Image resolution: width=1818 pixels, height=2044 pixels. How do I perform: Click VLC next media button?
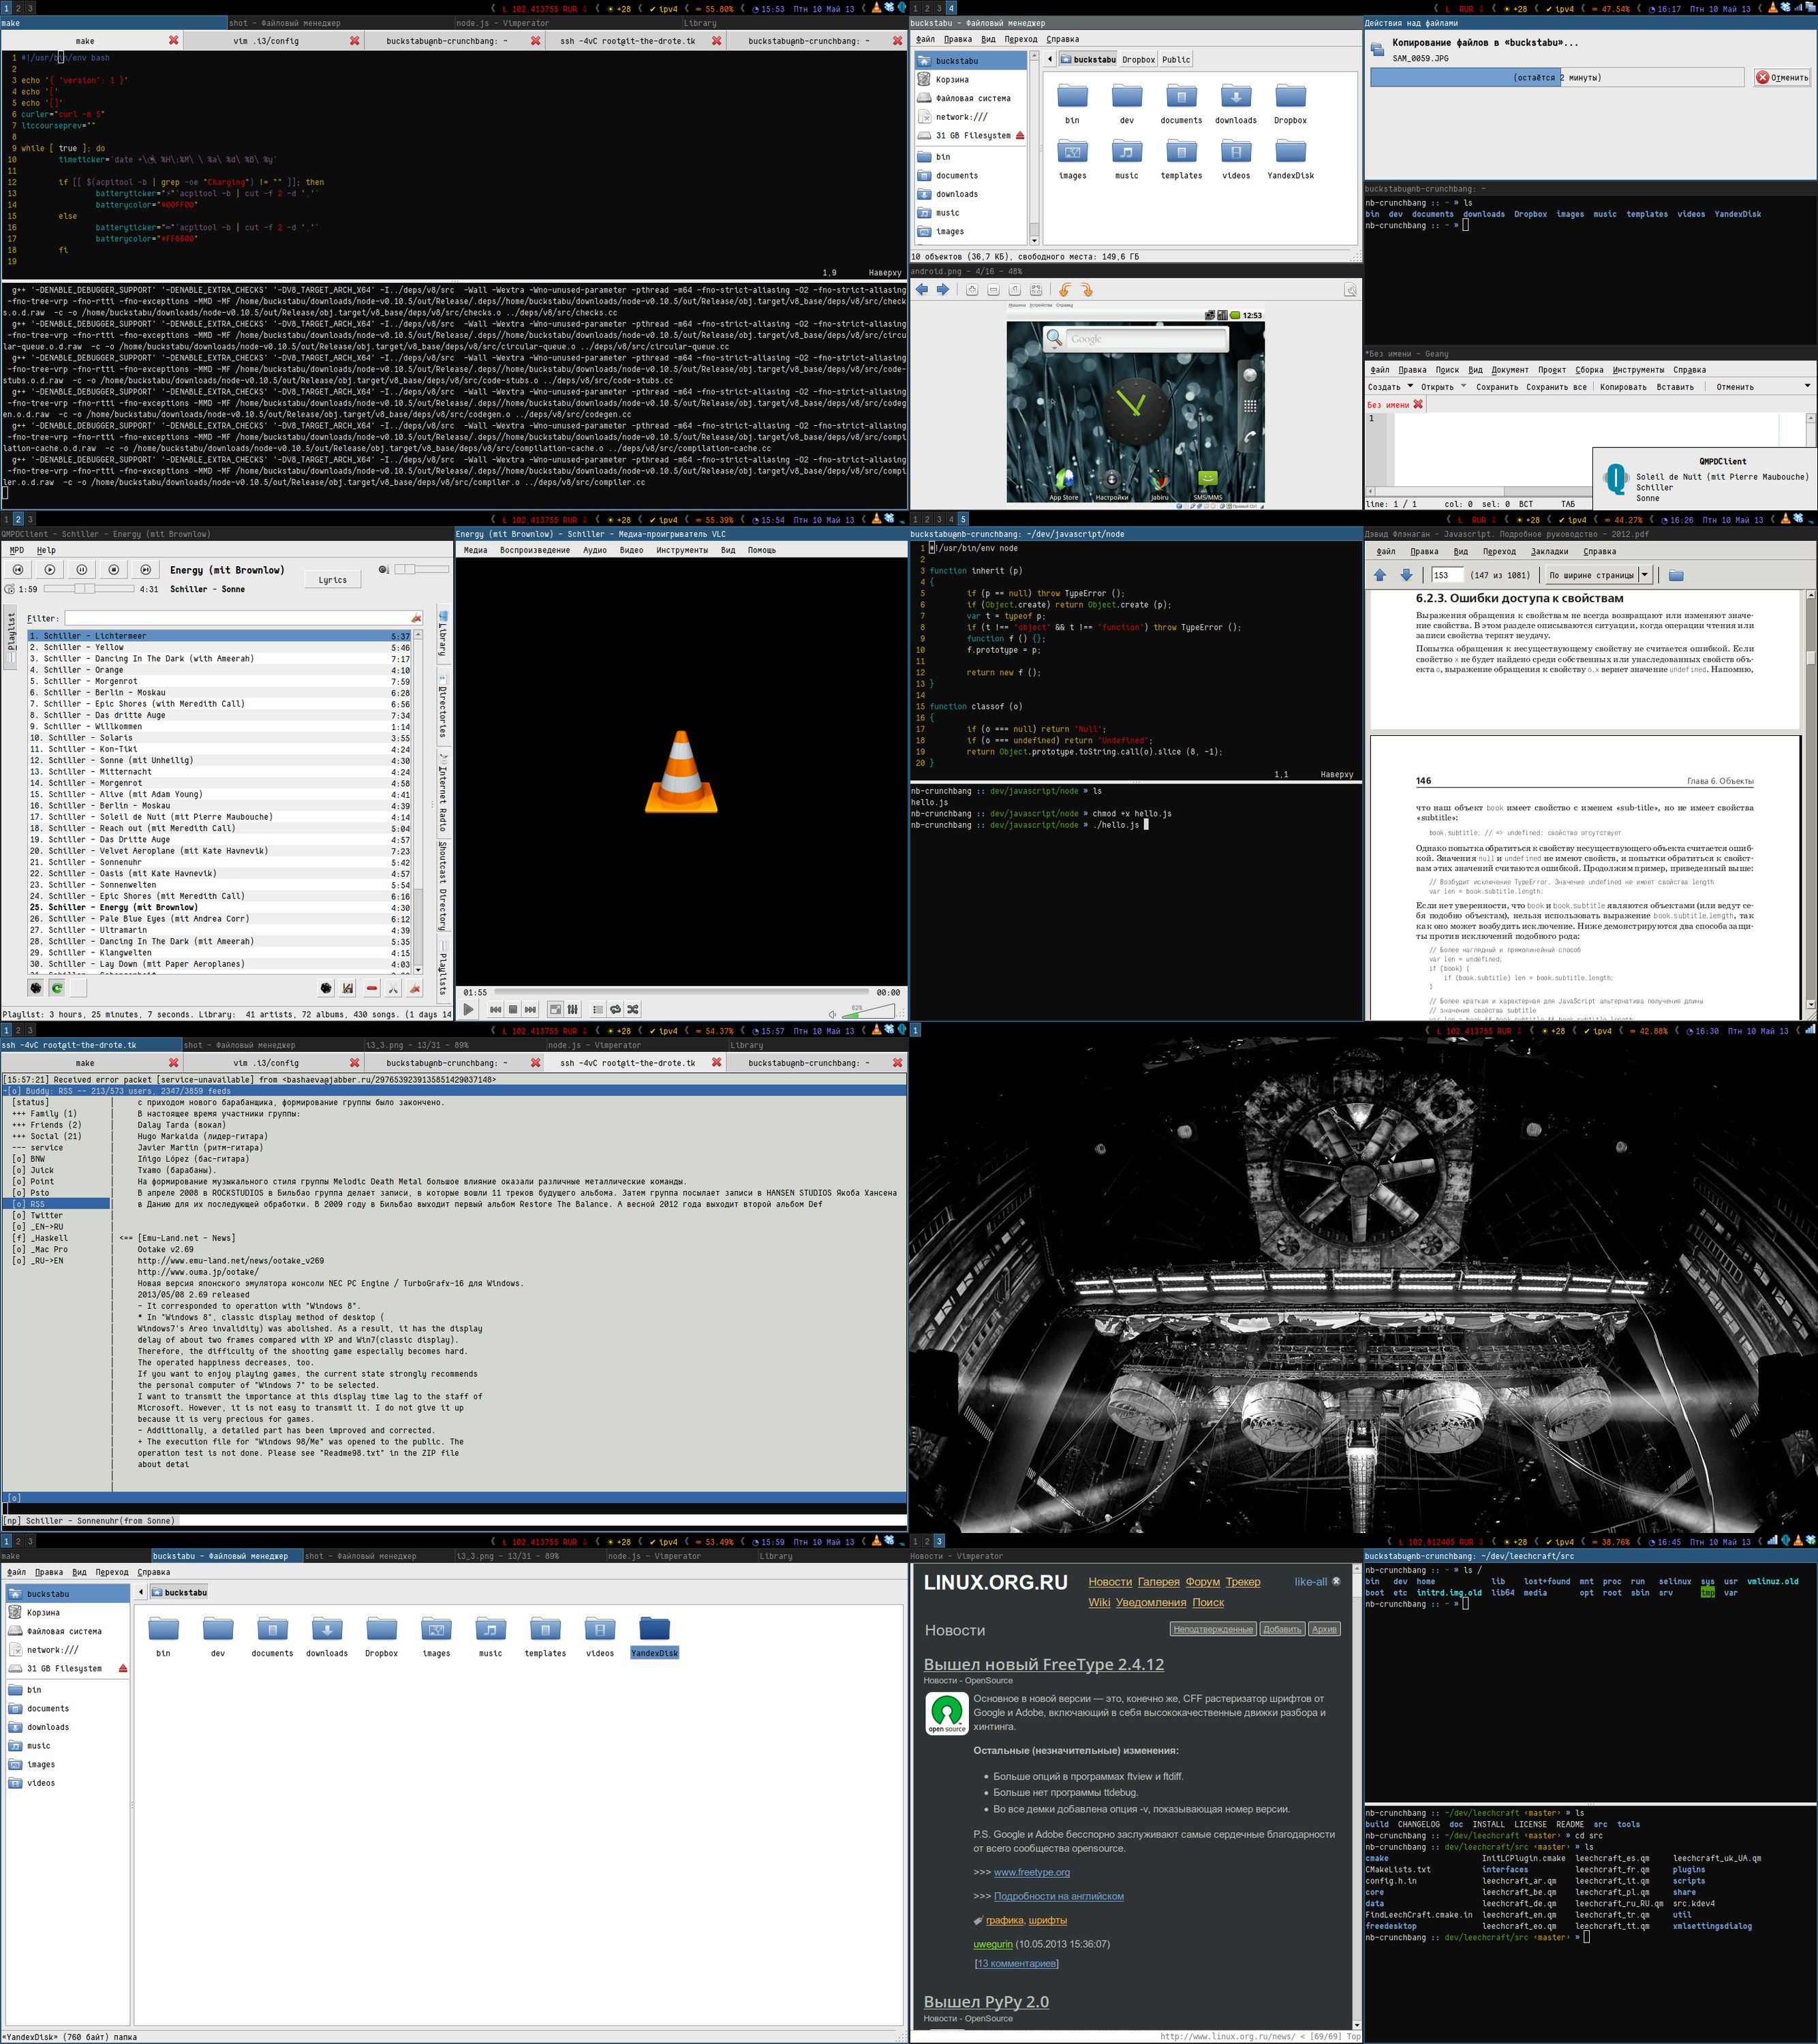pos(530,1009)
